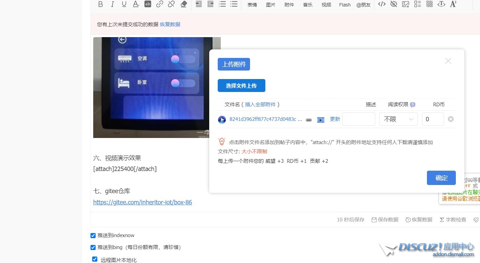Viewport: 480px width, 263px height.
Task: Click the 恢复数据 option in editor footer
Action: point(419,220)
